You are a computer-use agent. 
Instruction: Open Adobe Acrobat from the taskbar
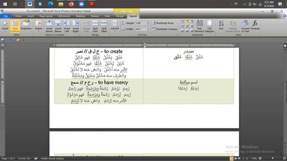pos(92,4)
